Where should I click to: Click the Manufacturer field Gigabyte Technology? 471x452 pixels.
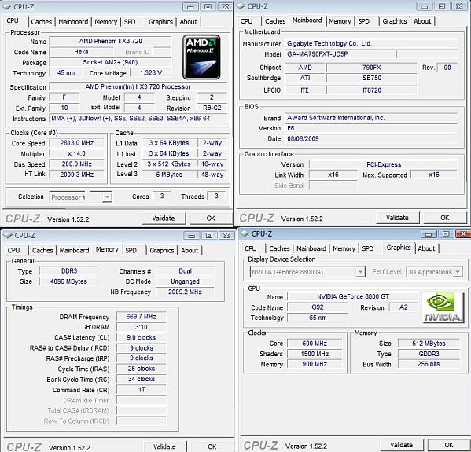click(371, 43)
